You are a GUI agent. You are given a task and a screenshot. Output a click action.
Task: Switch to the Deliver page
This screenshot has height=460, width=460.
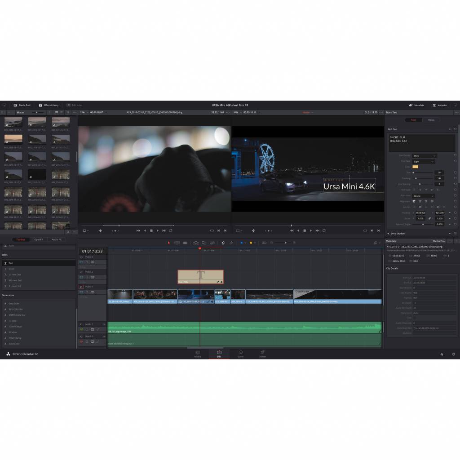click(262, 354)
